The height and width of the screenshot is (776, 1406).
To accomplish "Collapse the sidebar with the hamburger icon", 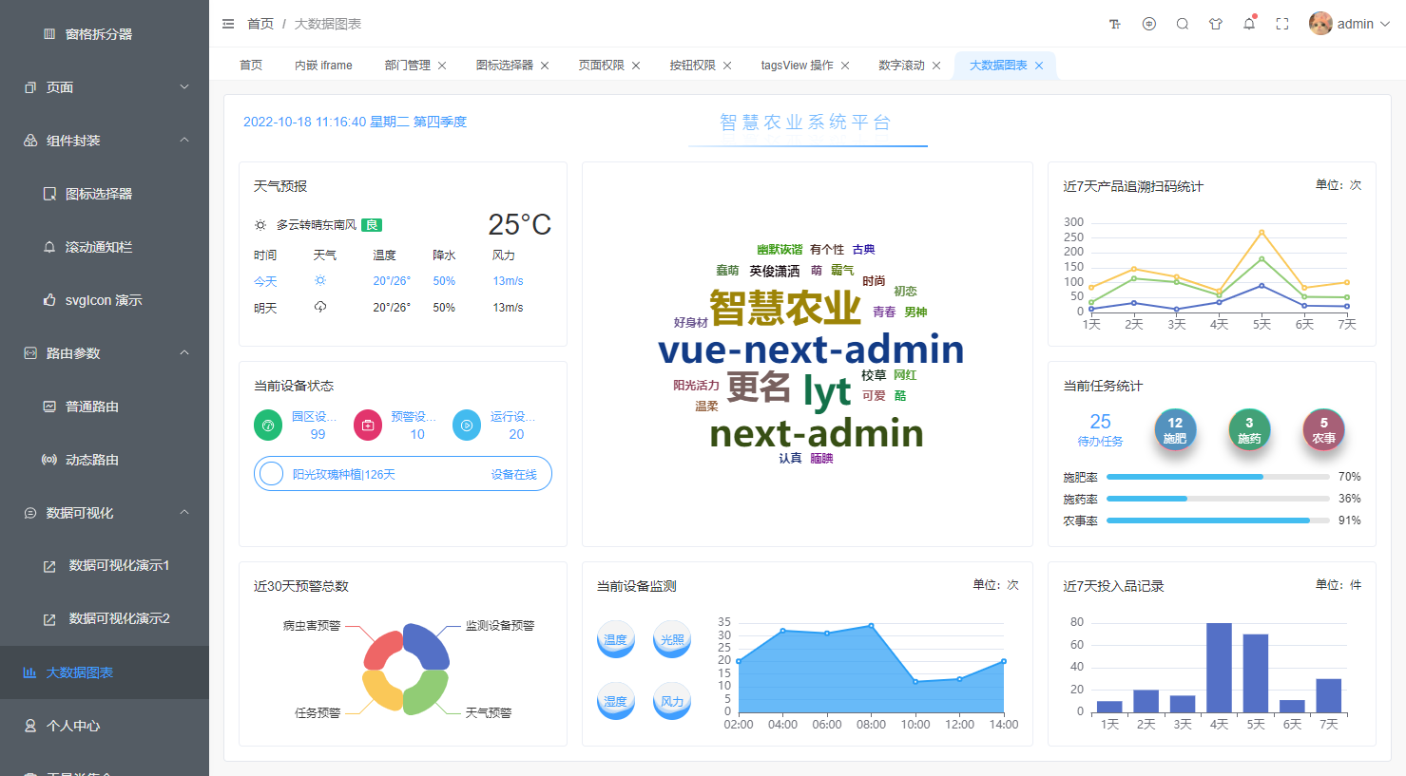I will [228, 24].
